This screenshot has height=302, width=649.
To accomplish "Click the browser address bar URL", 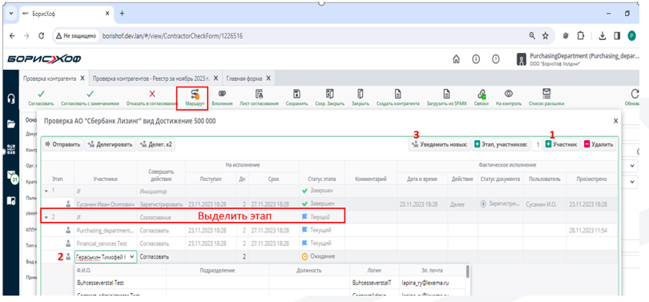I will click(x=171, y=36).
